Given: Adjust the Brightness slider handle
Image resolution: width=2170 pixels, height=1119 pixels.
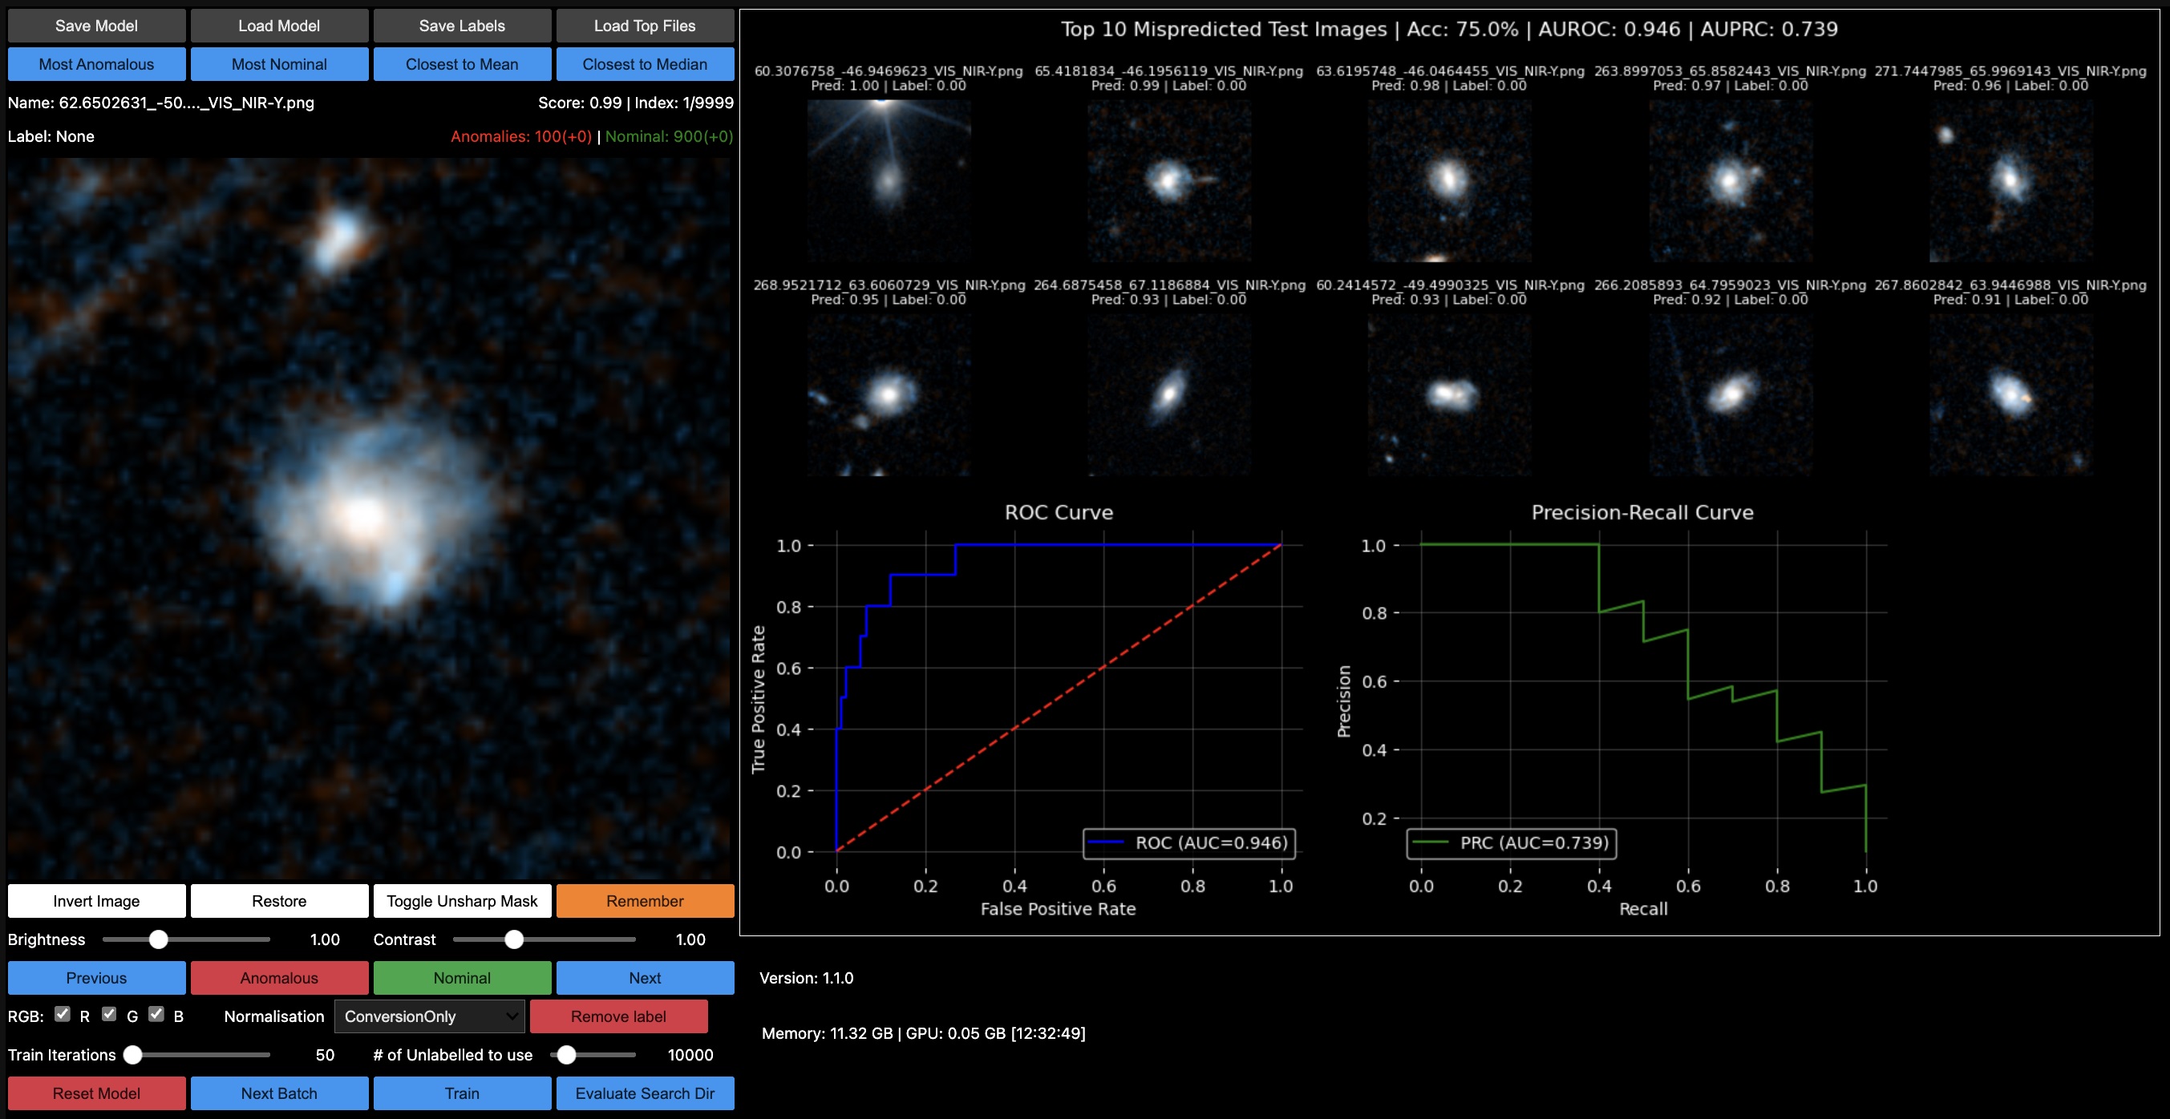Looking at the screenshot, I should tap(158, 939).
